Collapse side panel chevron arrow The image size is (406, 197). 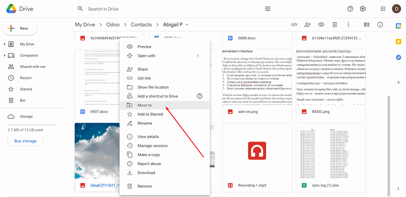(398, 188)
